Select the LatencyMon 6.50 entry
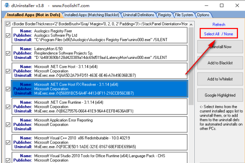Image resolution: width=245 pixels, height=163 pixels. [x=100, y=53]
